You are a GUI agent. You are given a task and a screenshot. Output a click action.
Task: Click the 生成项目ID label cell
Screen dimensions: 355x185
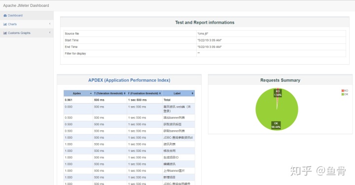pyautogui.click(x=178, y=157)
